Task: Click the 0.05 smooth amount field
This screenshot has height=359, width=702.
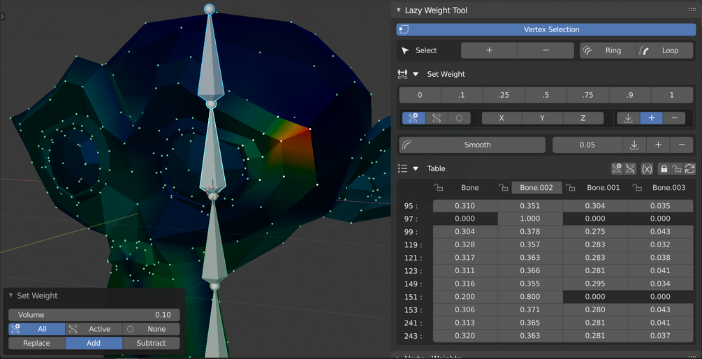Action: point(587,145)
